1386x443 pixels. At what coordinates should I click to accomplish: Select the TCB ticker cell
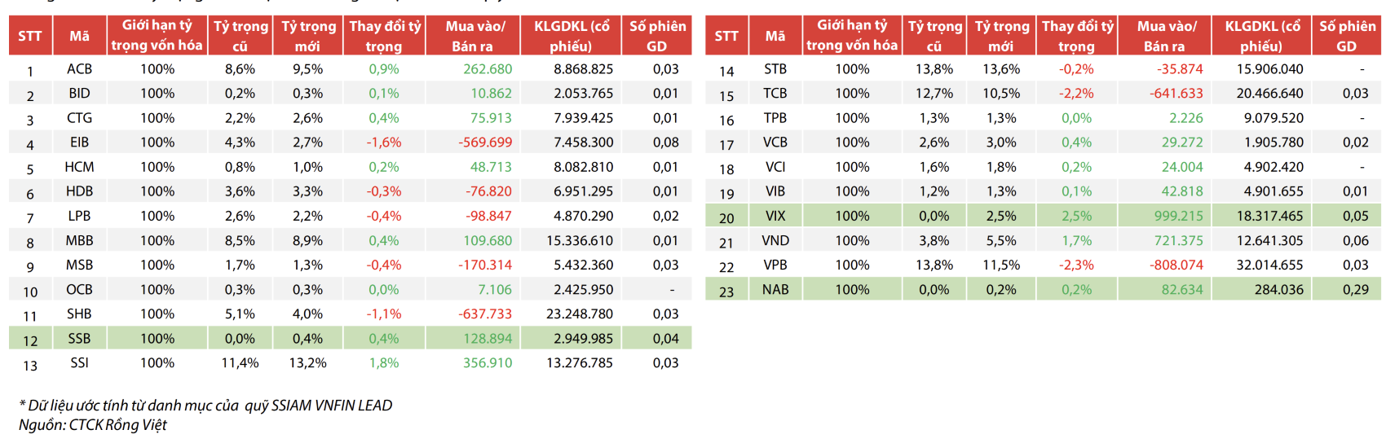[775, 94]
